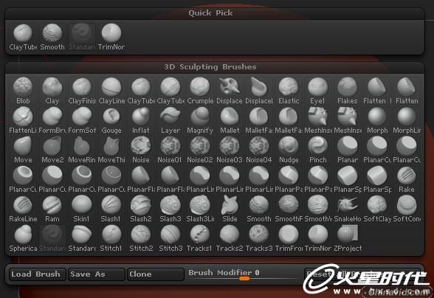Choose the Nudge brush
This screenshot has width=434, height=298.
289,150
